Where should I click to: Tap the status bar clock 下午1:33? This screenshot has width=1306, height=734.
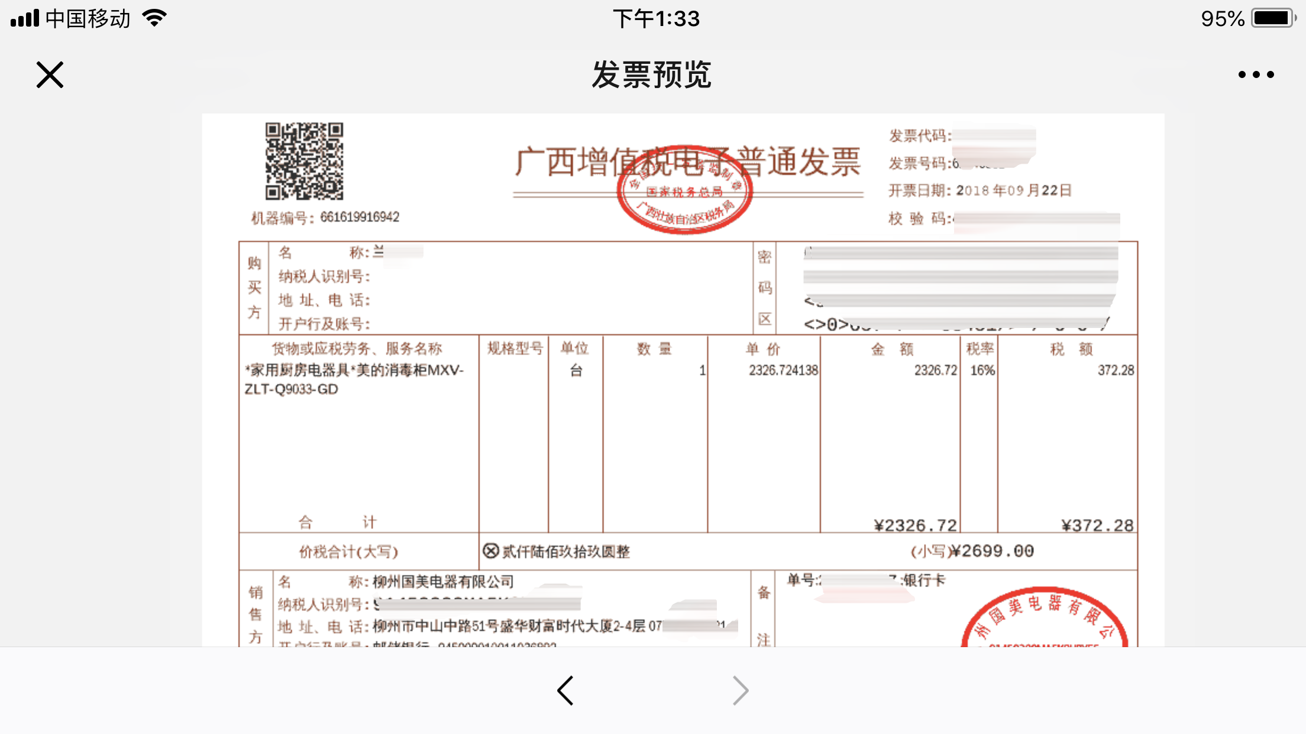656,19
